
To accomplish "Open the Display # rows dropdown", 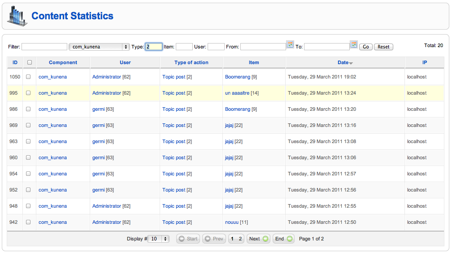I will point(158,239).
